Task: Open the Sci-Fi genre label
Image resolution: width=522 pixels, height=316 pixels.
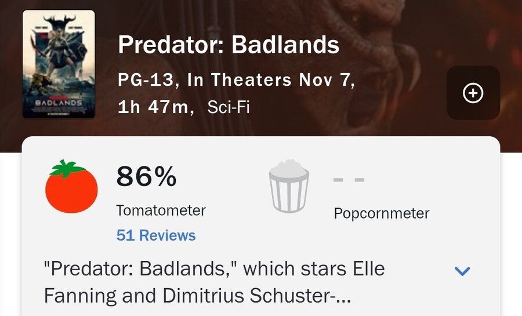Action: 228,107
